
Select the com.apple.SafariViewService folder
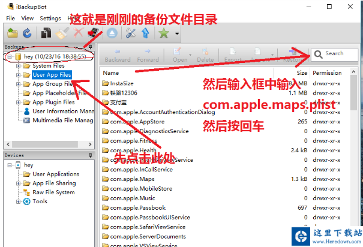click(x=148, y=227)
